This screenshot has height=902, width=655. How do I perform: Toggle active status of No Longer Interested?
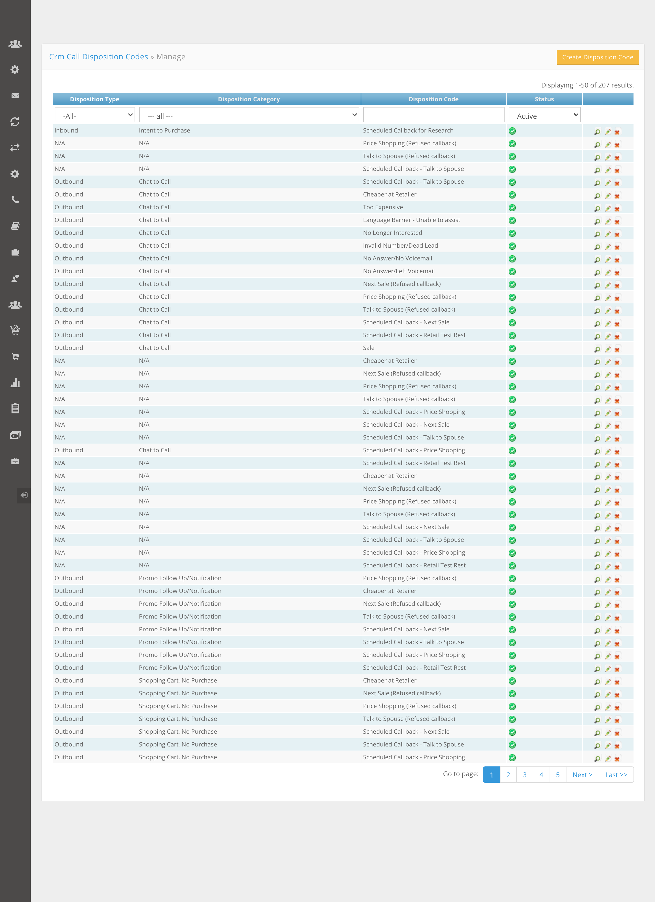(x=512, y=234)
